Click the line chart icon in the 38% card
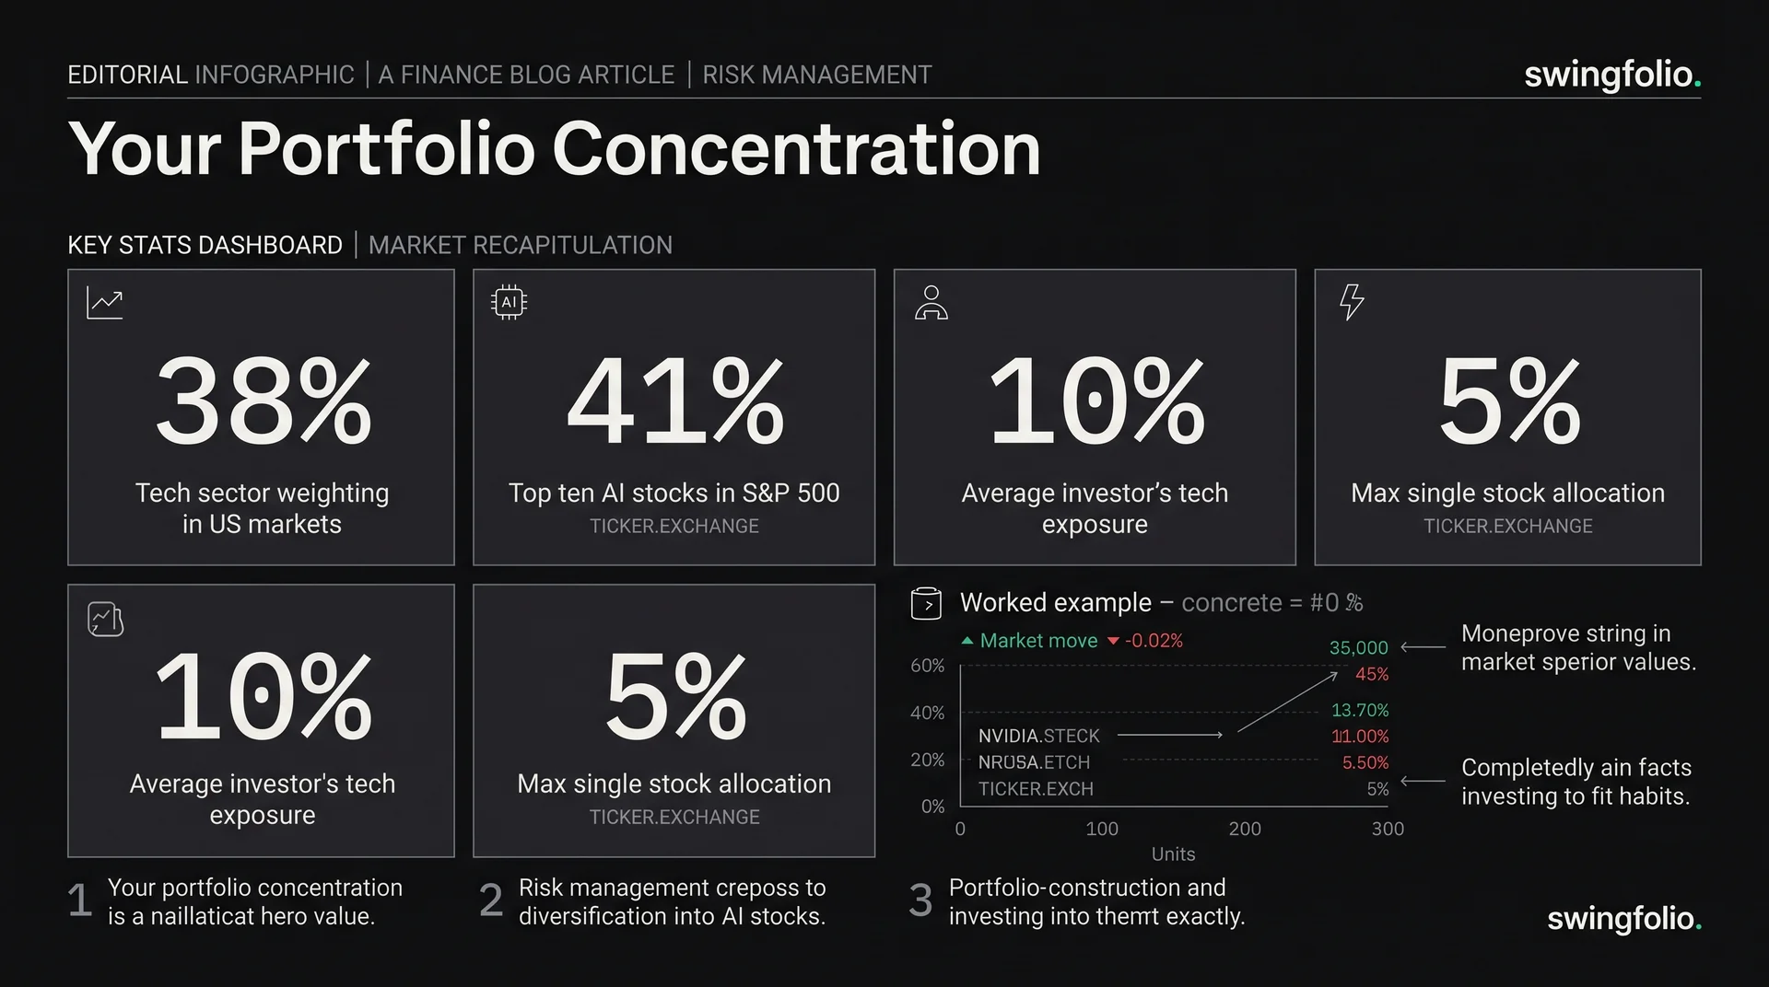 tap(104, 303)
